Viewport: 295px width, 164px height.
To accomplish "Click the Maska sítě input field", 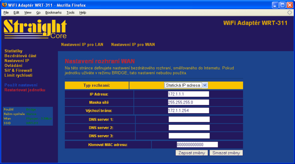I will [x=188, y=102].
